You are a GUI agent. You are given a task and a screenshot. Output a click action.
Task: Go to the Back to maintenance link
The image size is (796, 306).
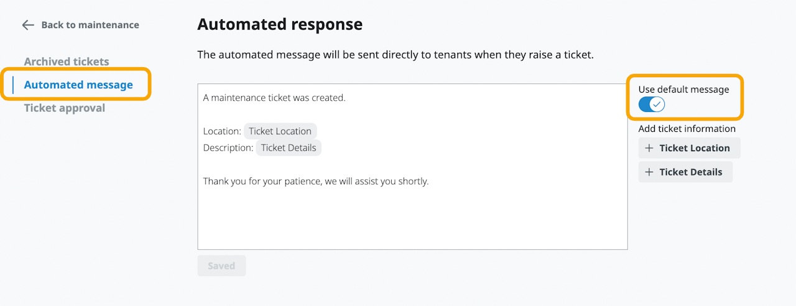pyautogui.click(x=90, y=25)
